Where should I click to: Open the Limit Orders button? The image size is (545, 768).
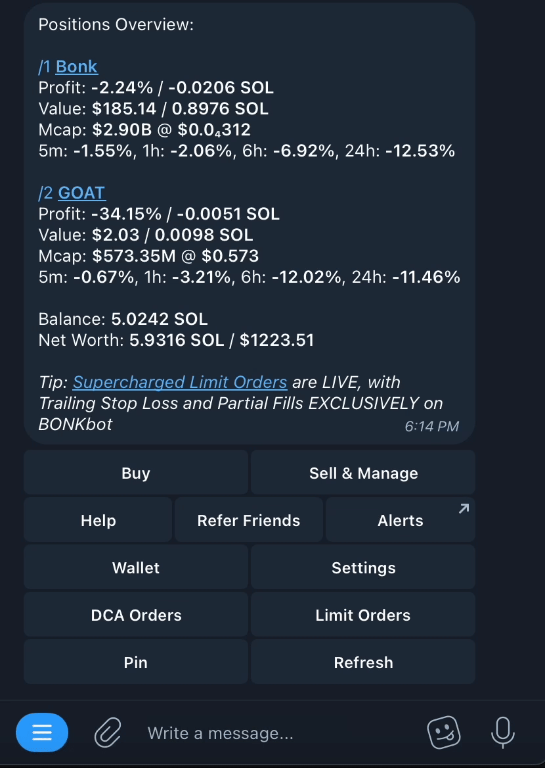363,615
